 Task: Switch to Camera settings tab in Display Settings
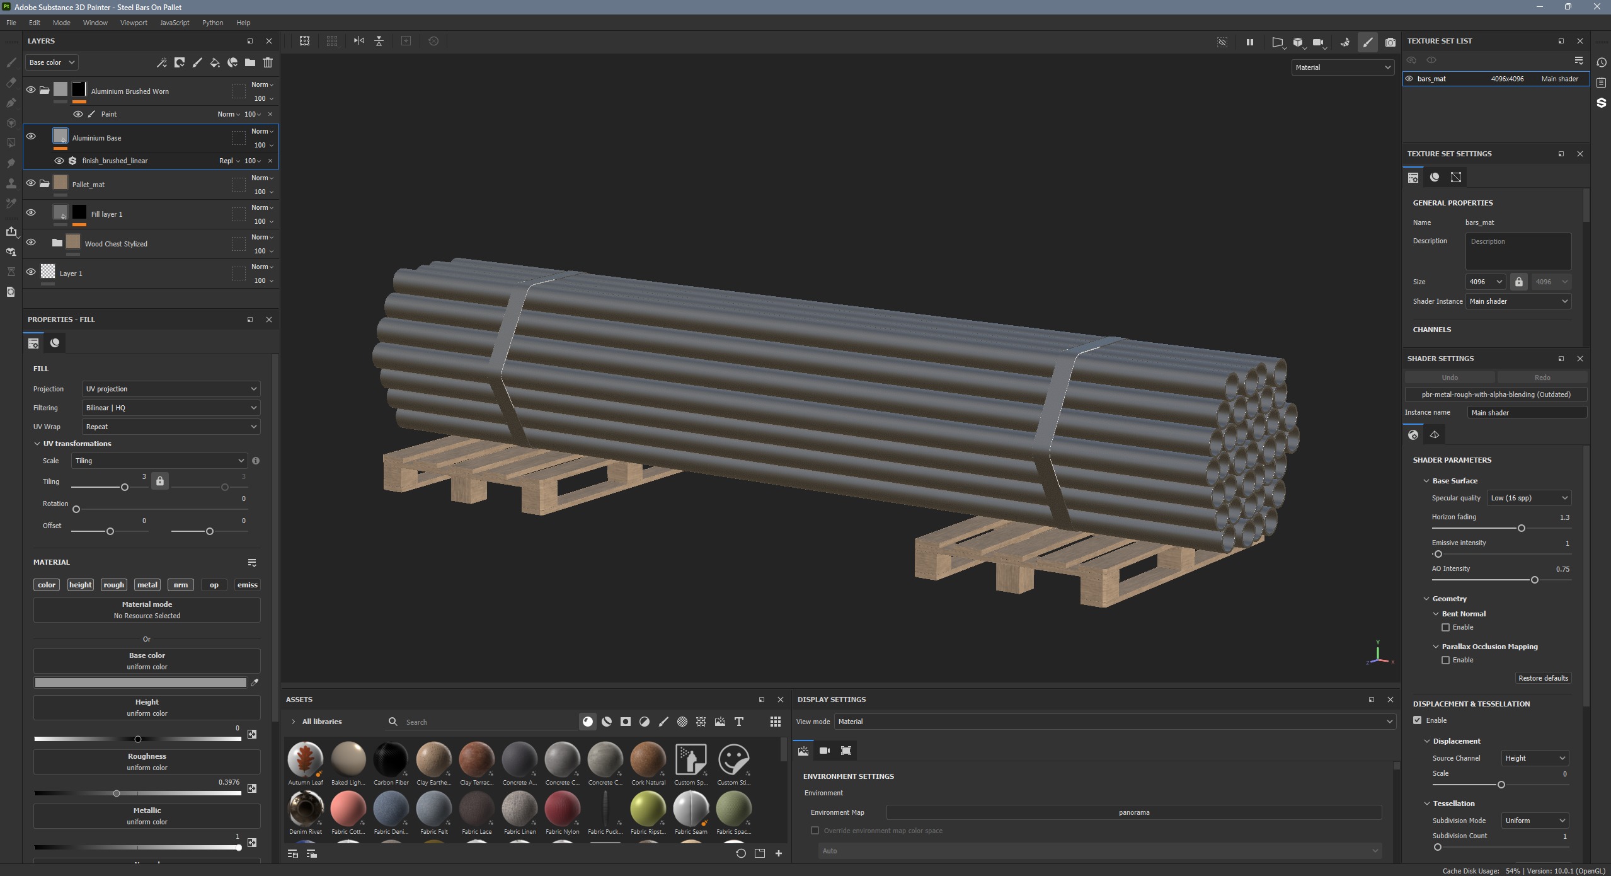tap(824, 751)
